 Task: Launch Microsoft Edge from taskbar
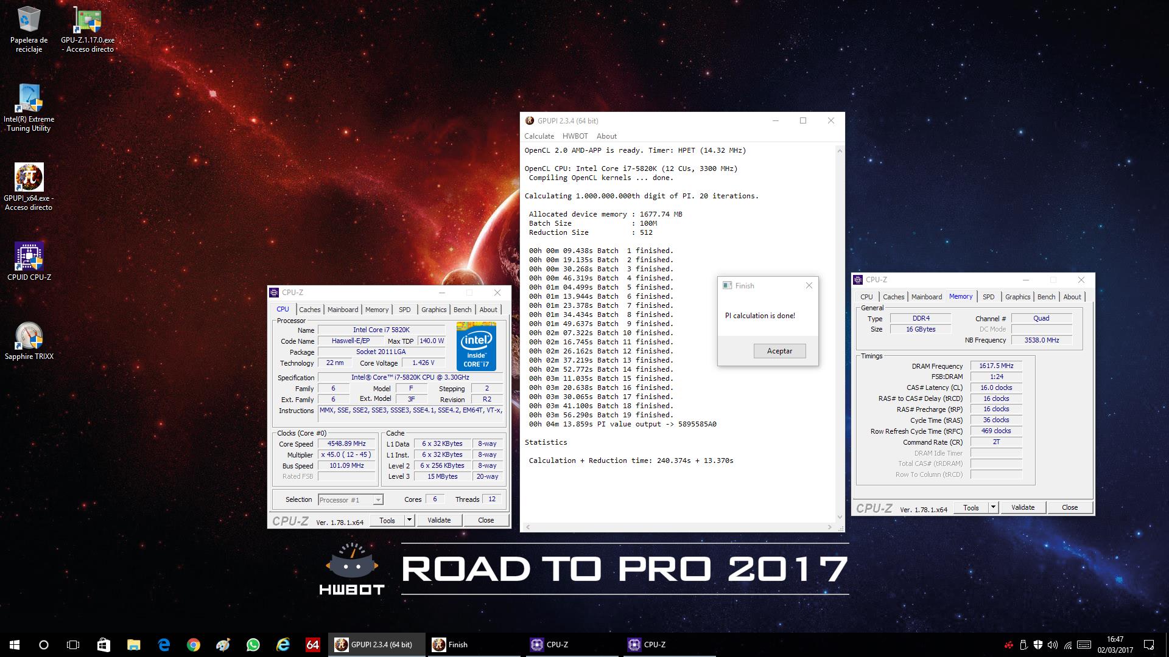pyautogui.click(x=164, y=645)
